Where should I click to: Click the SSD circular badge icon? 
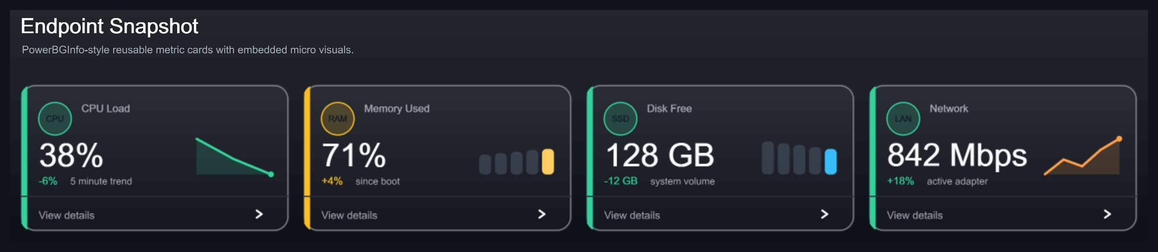point(620,119)
